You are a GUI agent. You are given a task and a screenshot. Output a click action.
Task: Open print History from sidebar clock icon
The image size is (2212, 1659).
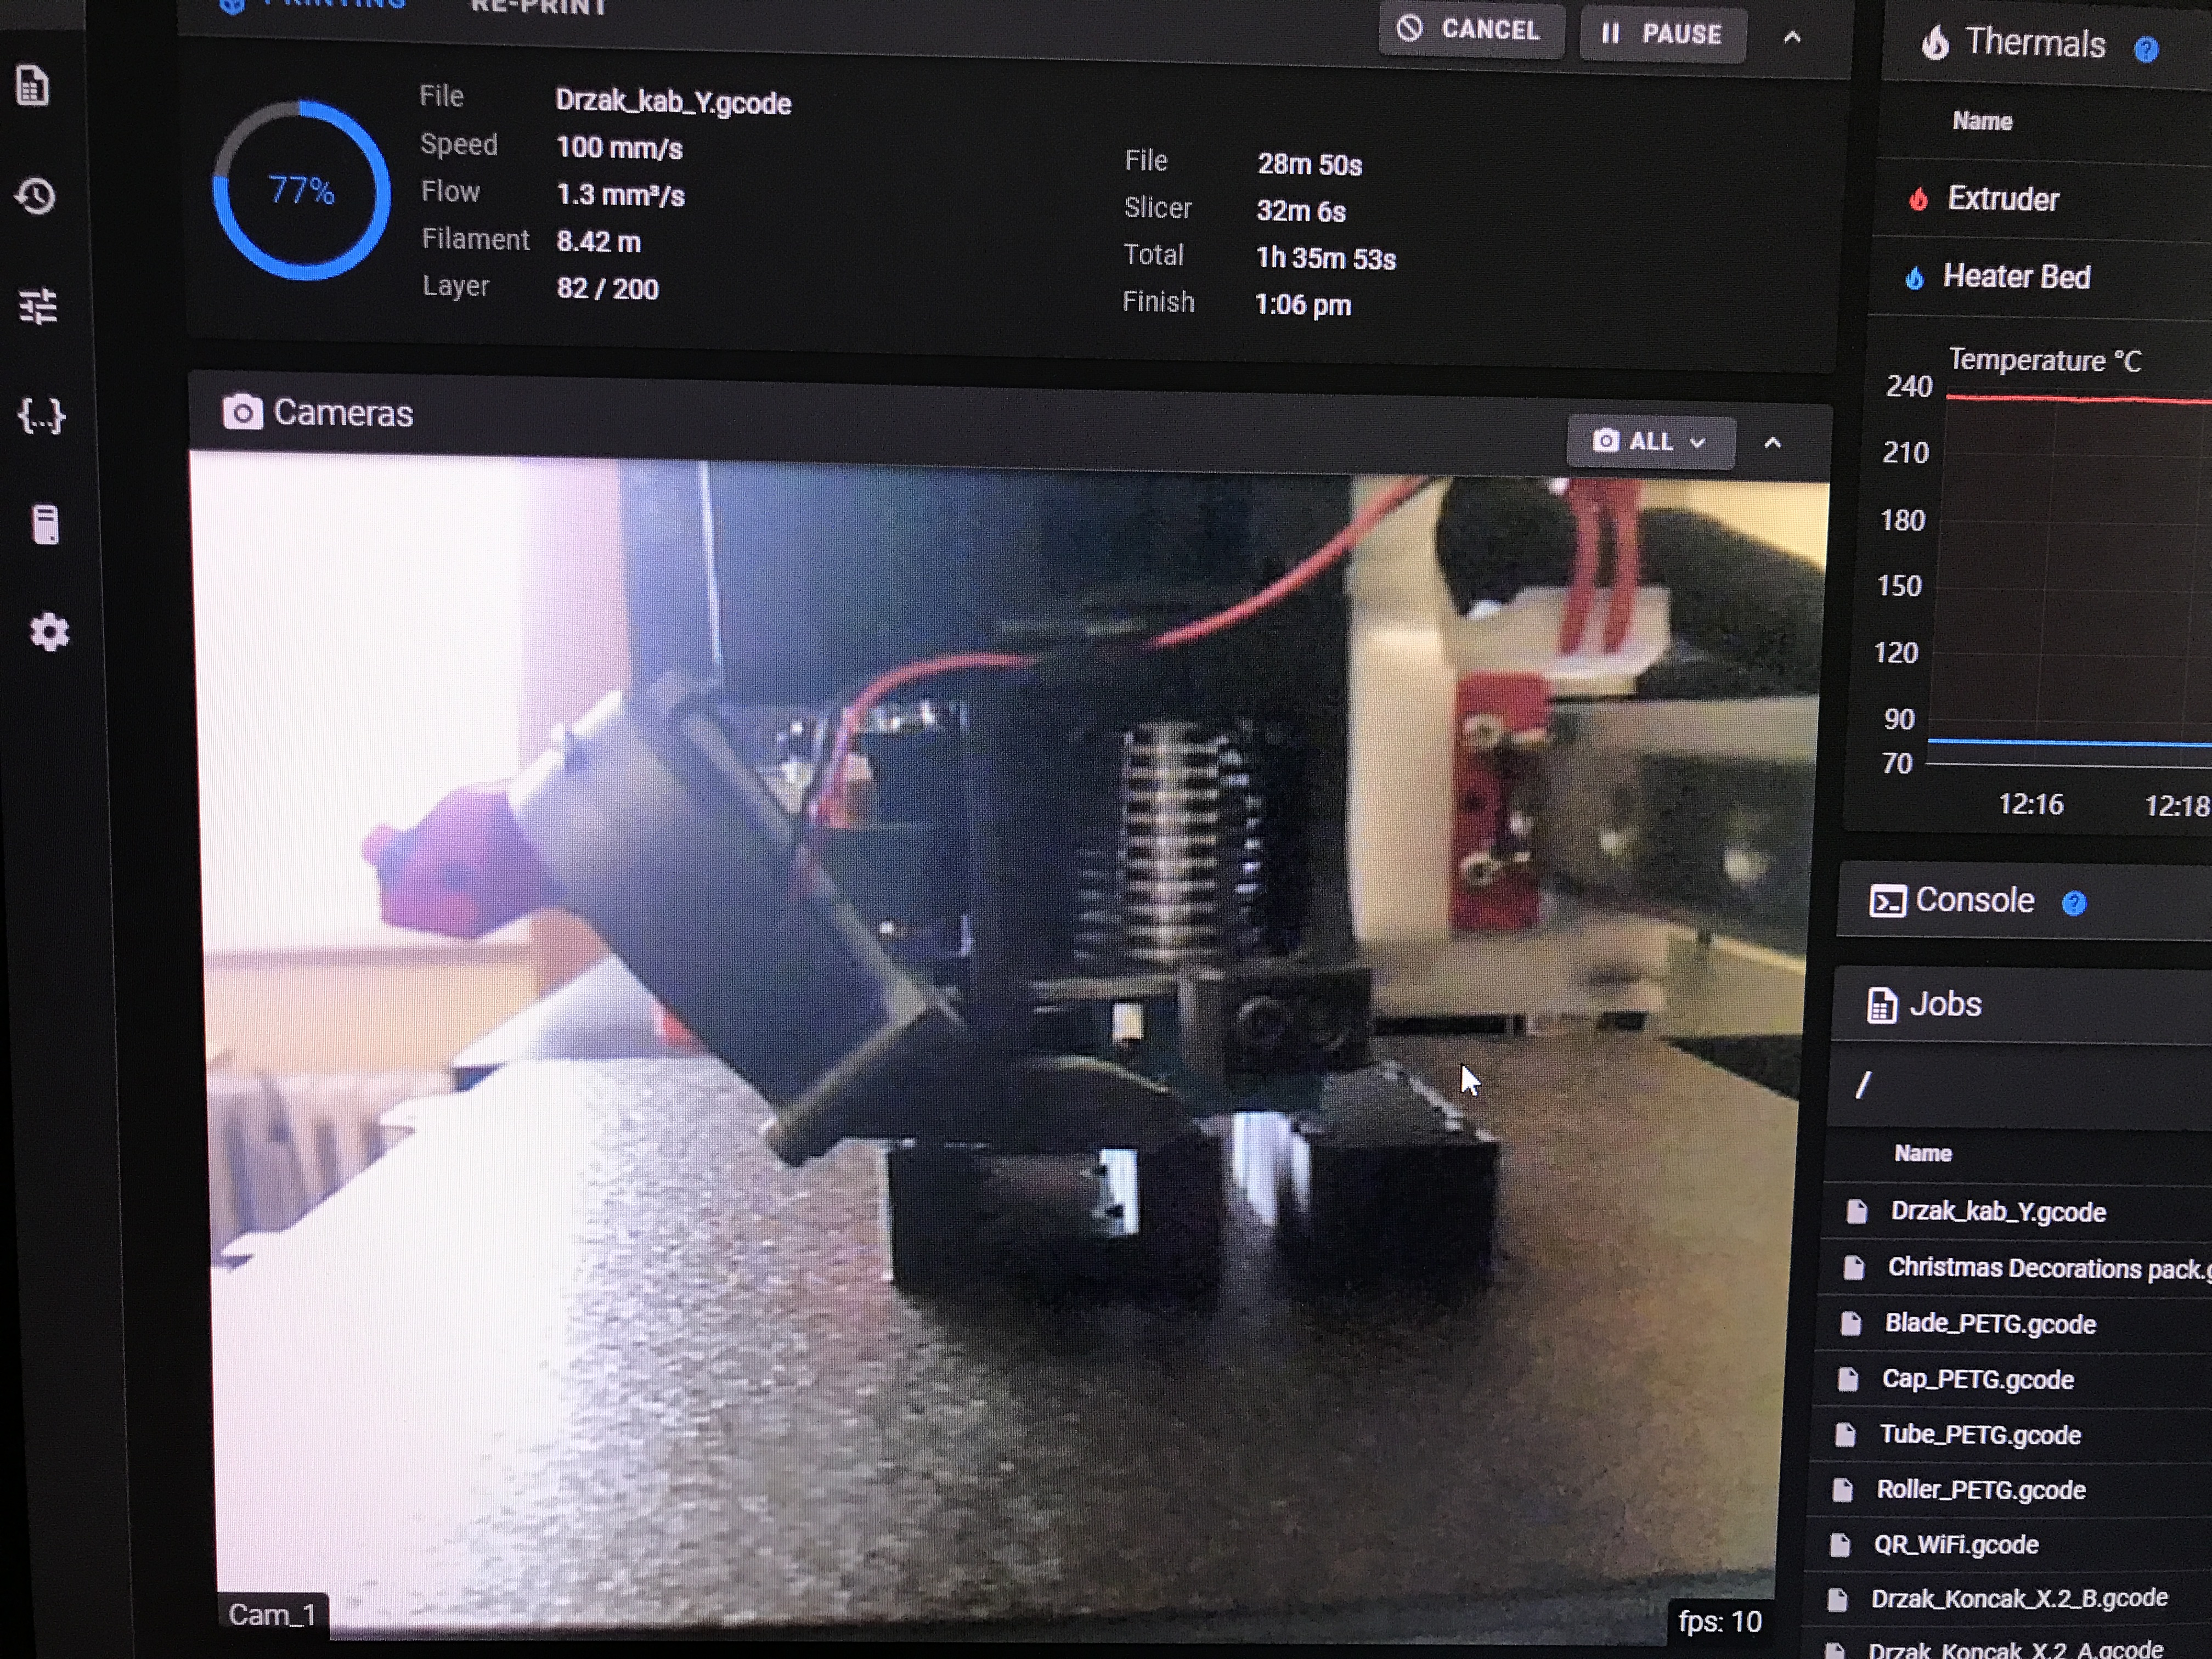coord(36,196)
